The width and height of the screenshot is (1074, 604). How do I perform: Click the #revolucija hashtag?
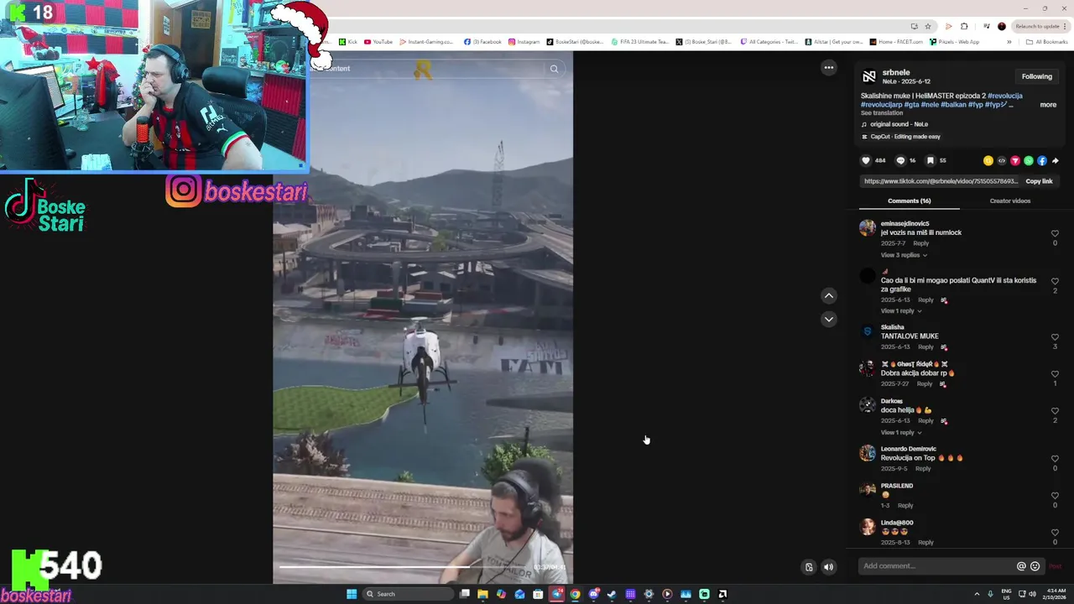[x=1005, y=96]
